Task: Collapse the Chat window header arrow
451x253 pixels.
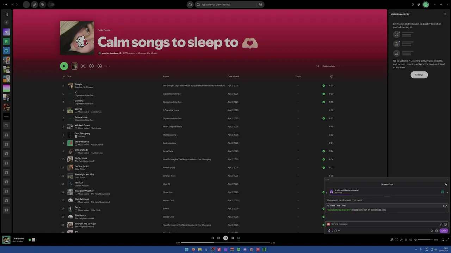Action: [447, 180]
